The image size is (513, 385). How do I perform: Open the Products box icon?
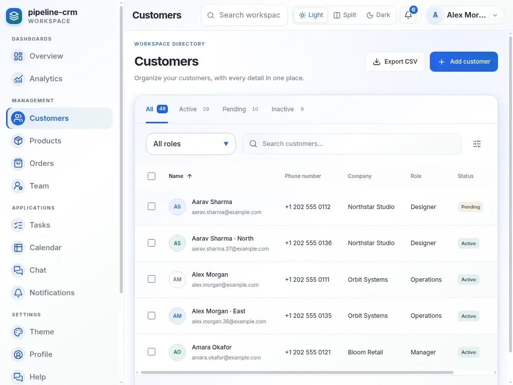click(19, 141)
